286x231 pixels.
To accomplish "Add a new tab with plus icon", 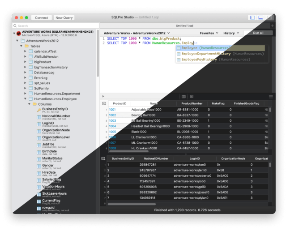I will click(272, 26).
